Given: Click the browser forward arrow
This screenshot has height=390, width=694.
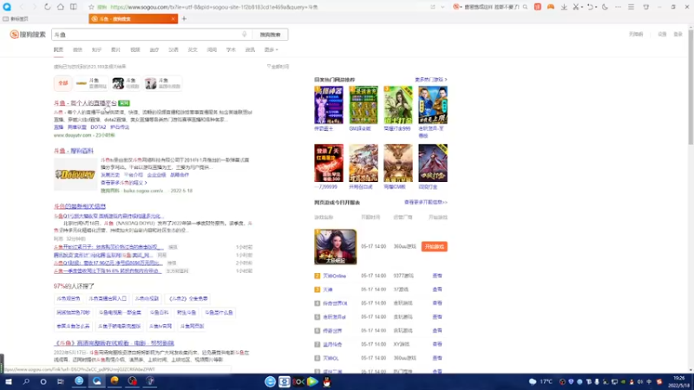Looking at the screenshot, I should tap(34, 7).
